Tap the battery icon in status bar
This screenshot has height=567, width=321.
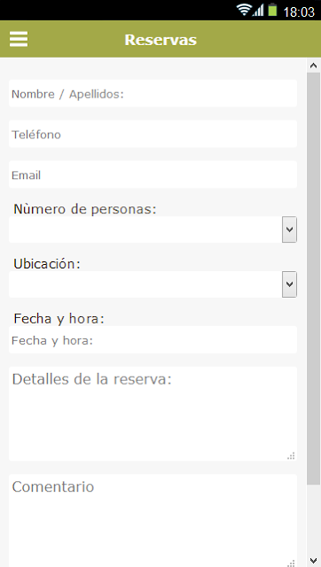coord(272,10)
